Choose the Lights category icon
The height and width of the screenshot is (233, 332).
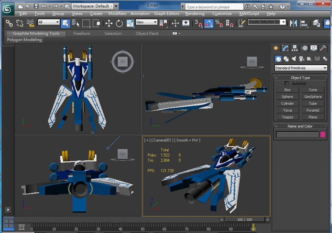(294, 59)
